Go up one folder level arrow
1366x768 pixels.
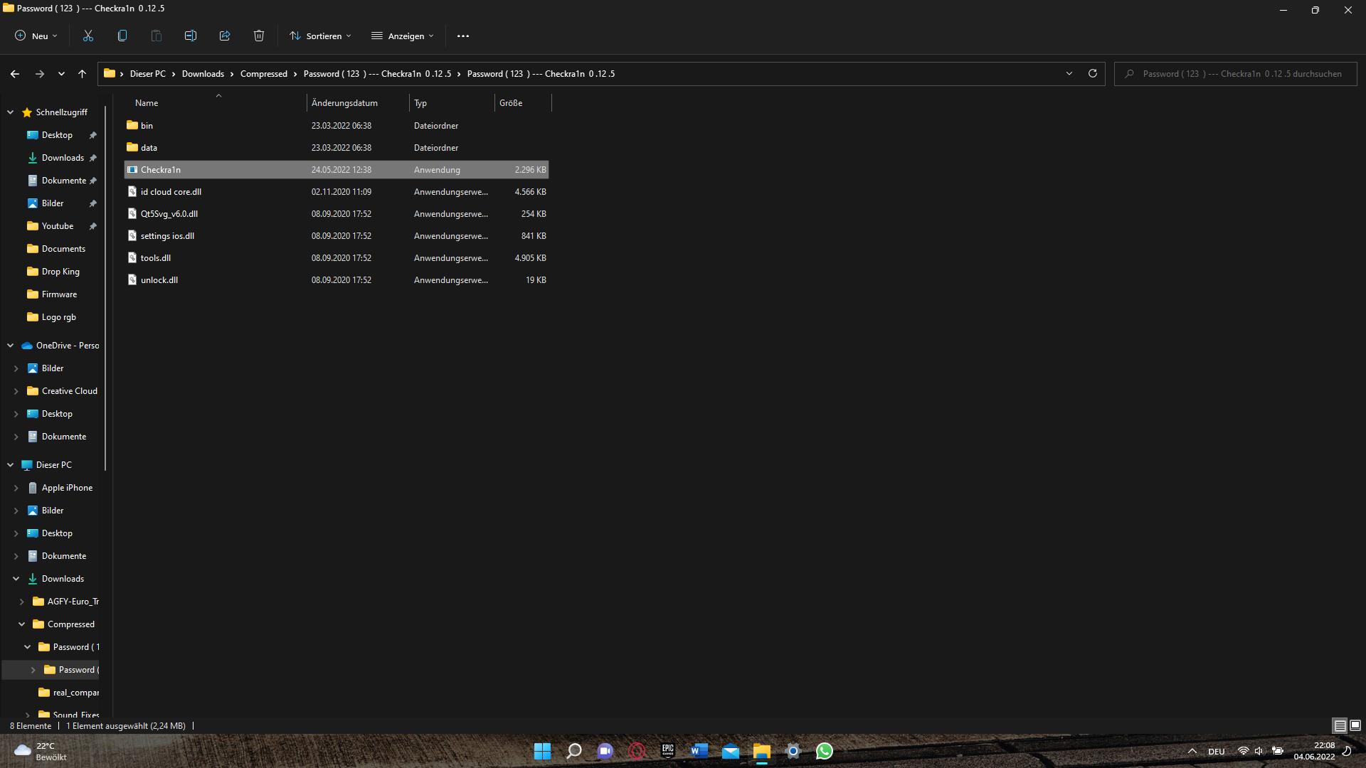point(82,74)
